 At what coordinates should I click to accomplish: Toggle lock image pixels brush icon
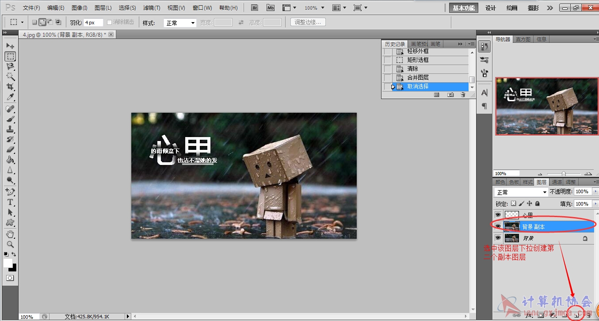[521, 204]
